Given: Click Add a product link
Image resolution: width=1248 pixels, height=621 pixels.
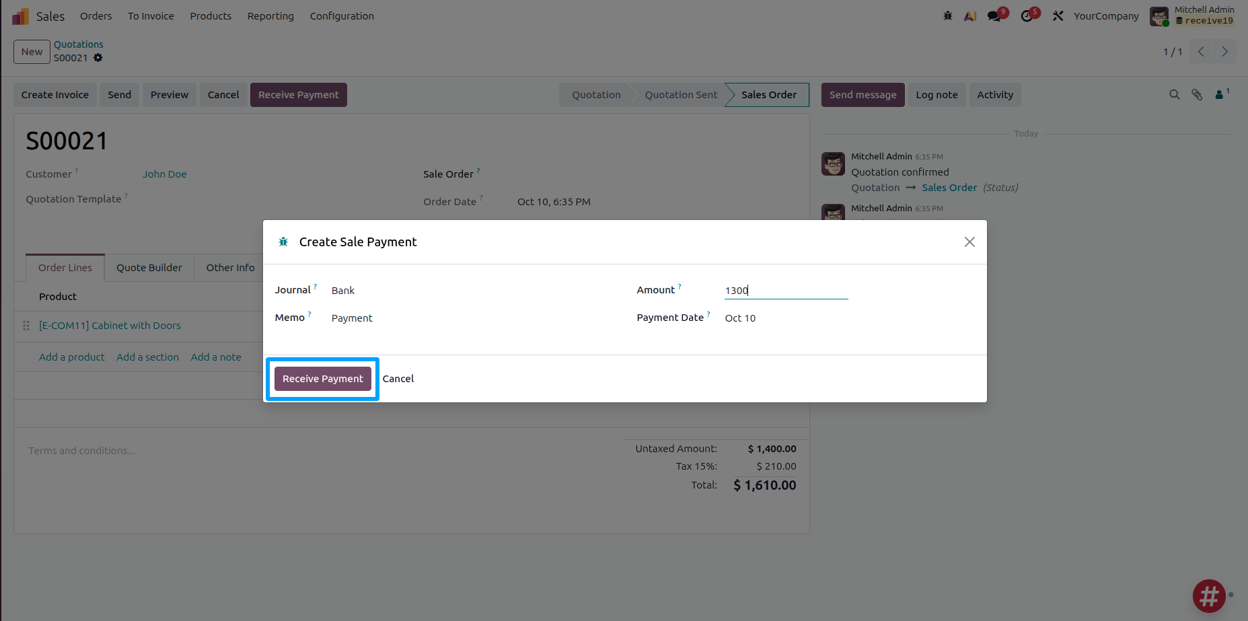Looking at the screenshot, I should [72, 357].
